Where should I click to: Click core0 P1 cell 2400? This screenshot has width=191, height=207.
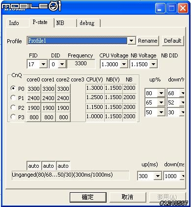click(x=33, y=98)
